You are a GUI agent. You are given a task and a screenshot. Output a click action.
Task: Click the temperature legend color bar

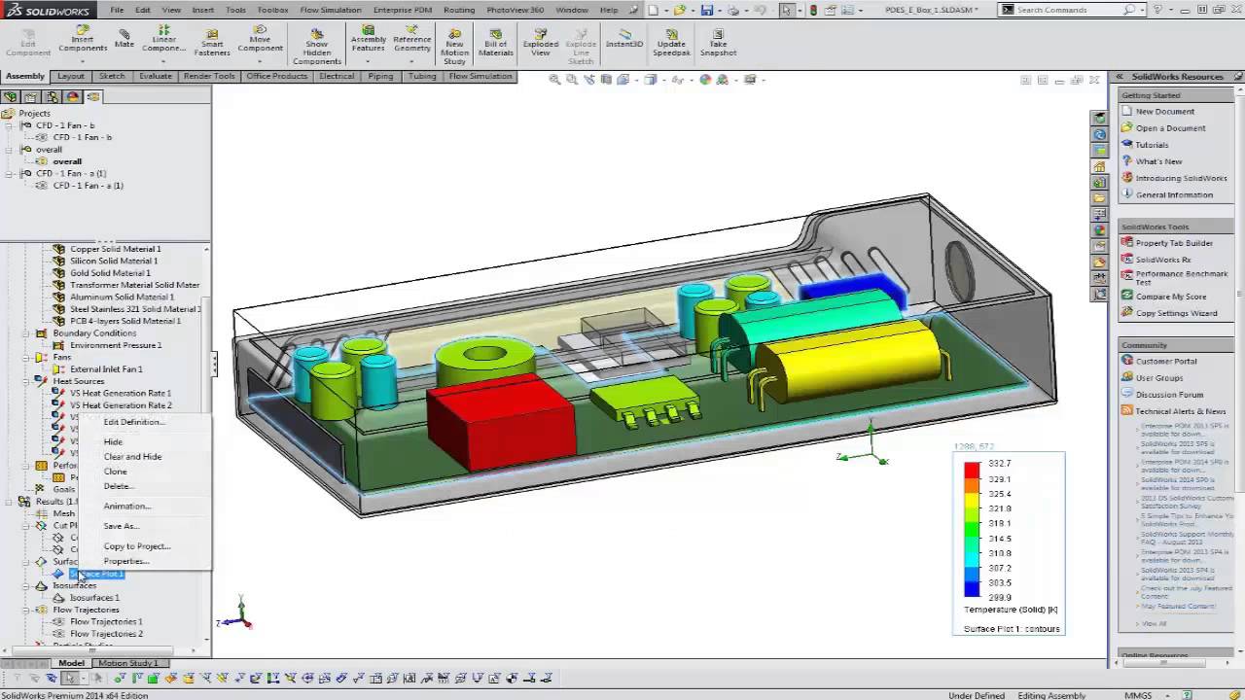click(972, 530)
